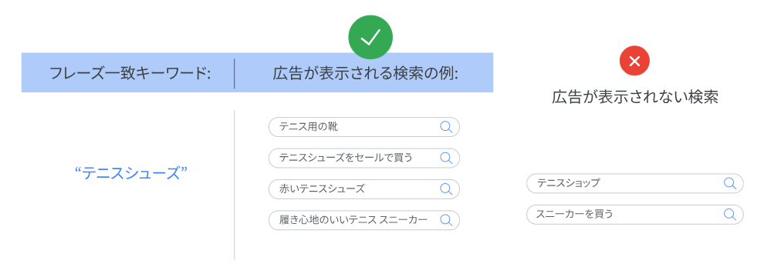The height and width of the screenshot is (277, 774).
Task: Select the テニスショップ search field
Action: pyautogui.click(x=635, y=183)
